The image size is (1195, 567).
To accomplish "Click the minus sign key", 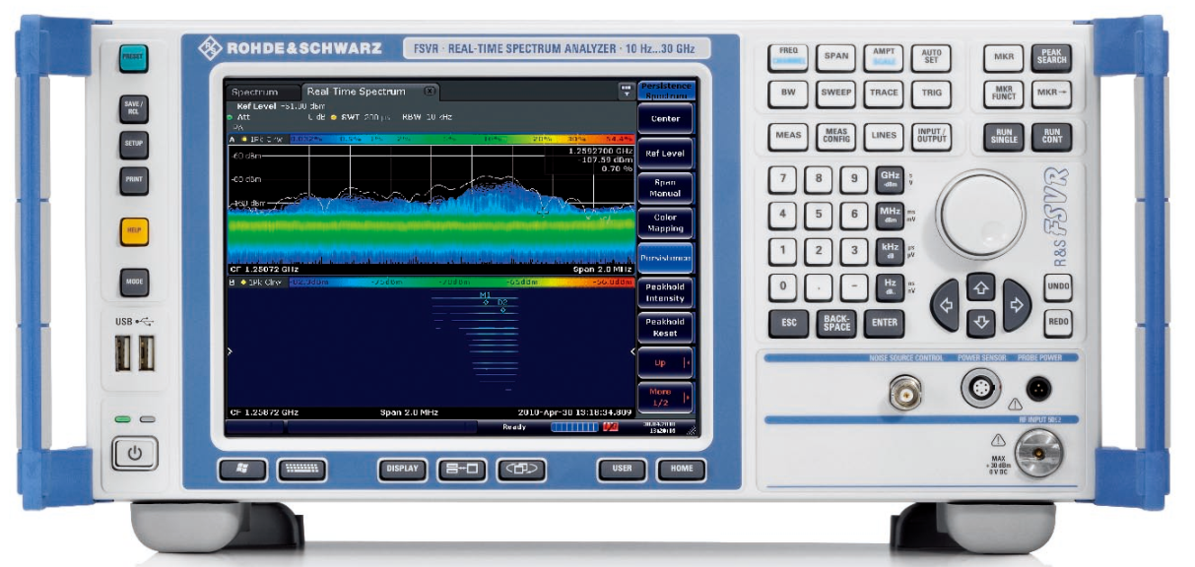I will tap(853, 286).
